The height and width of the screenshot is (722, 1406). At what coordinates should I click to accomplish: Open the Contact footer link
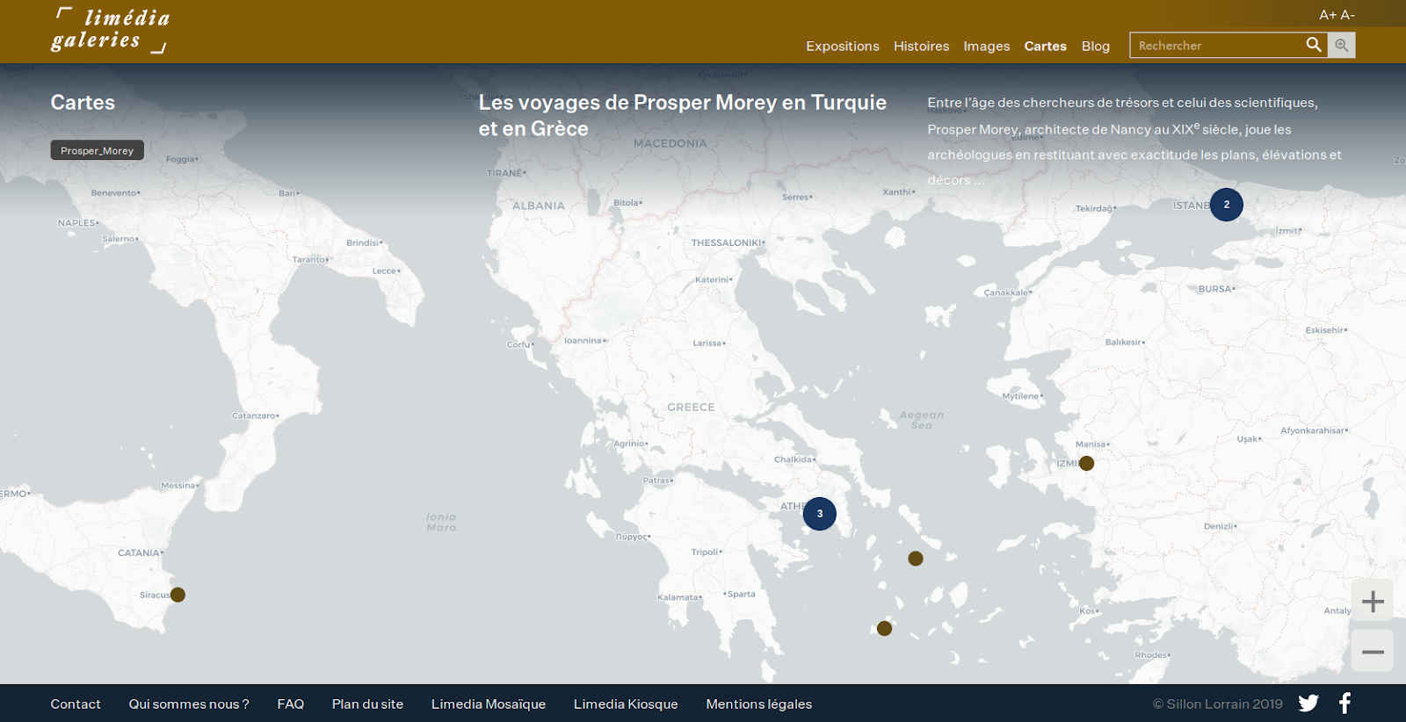(76, 704)
